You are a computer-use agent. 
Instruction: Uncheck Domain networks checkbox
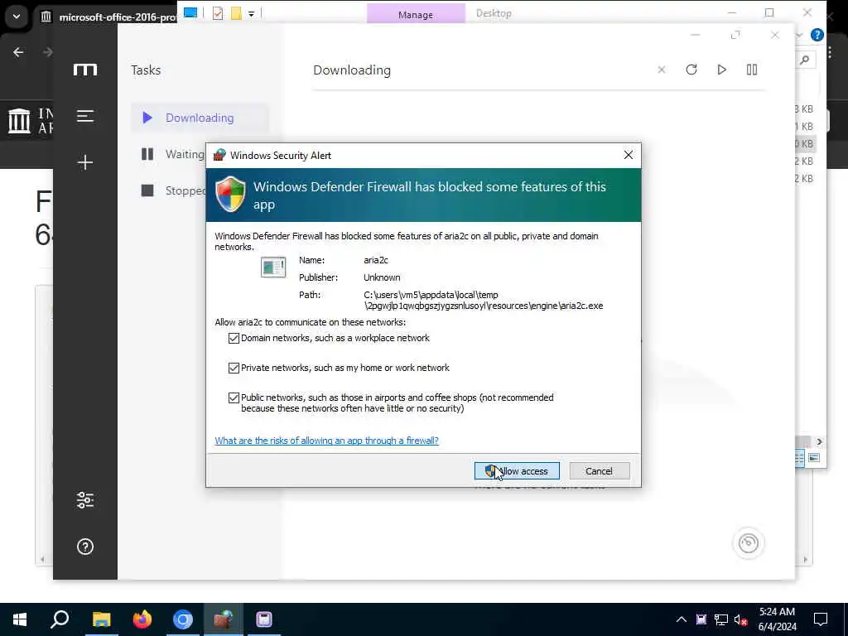[234, 338]
